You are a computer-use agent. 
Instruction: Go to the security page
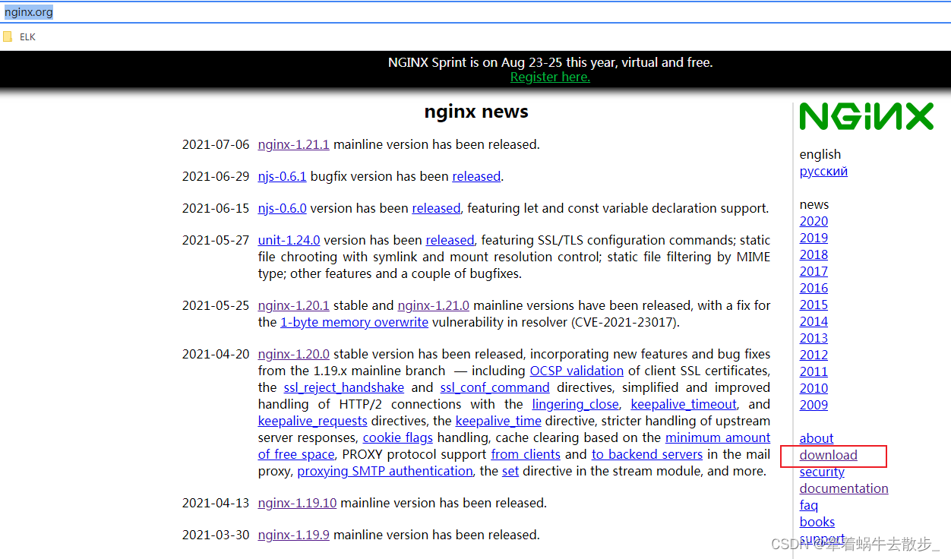822,472
